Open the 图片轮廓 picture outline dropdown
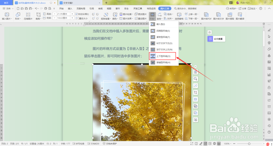Screen dimensions: 273x146 point(126,14)
